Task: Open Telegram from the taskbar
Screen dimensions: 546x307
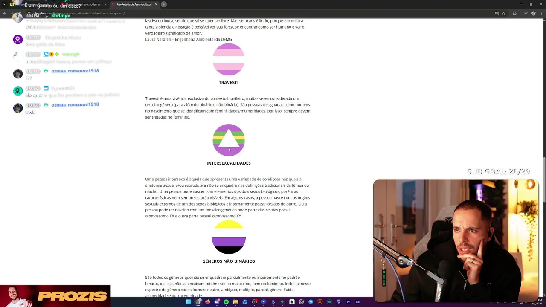Action: [x=311, y=302]
